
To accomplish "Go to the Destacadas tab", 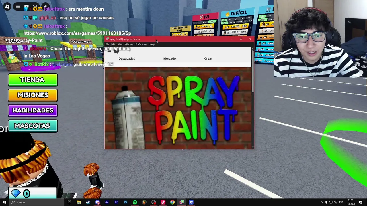I will tap(127, 58).
